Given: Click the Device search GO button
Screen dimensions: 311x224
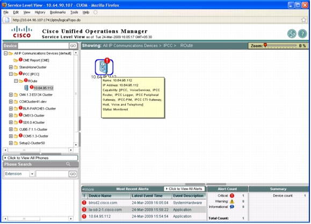Looking at the screenshot, I should point(73,46).
